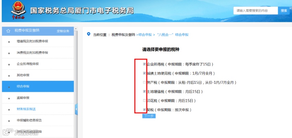Open 逾期申报 menu item
Viewport: 292px width, 138px height.
[38, 98]
